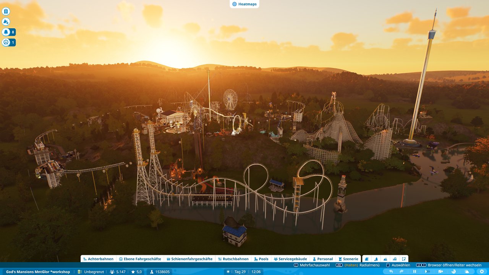Viewport: 489px width, 275px height.
Task: Open the ride alerts icon showing 1
Action: 9,42
